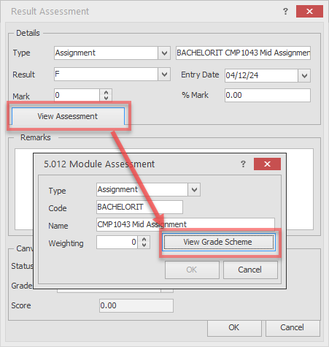This screenshot has width=329, height=347.
Task: Expand the Type dropdown in Module Assessment
Action: pos(194,190)
